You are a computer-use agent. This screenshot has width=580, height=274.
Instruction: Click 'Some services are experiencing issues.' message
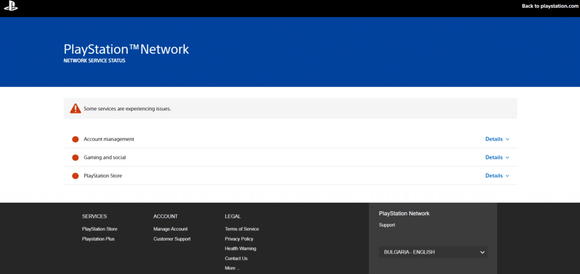tap(127, 109)
